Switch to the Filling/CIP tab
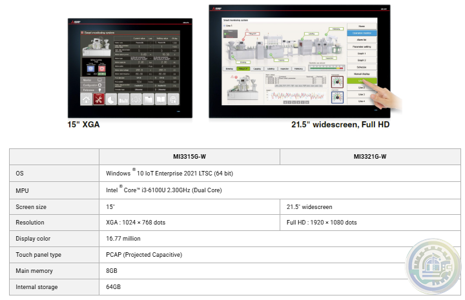 click(243, 68)
